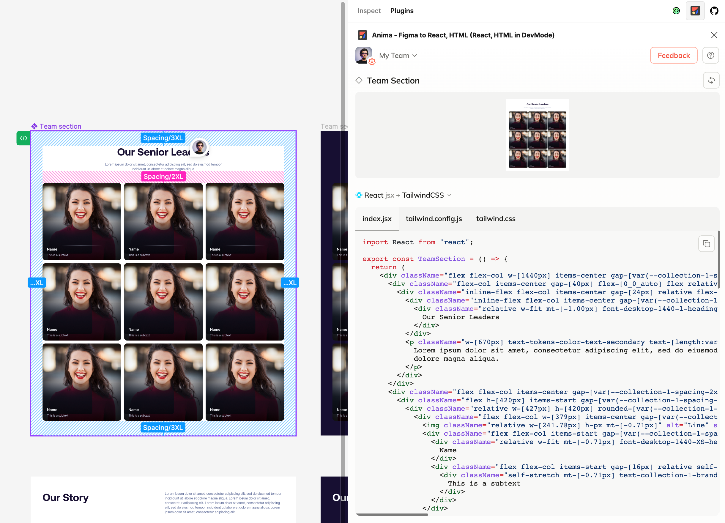
Task: Switch to the Inspect tab
Action: [x=369, y=11]
